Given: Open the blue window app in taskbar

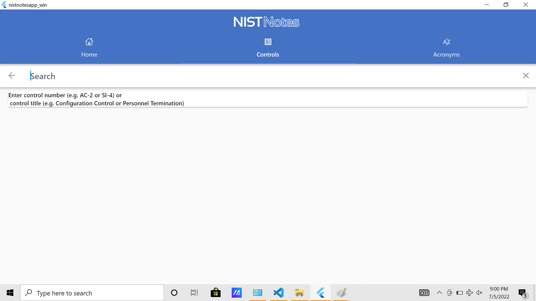Looking at the screenshot, I should tap(258, 293).
